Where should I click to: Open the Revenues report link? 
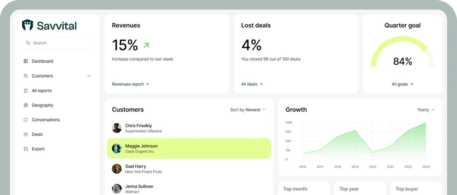(130, 84)
